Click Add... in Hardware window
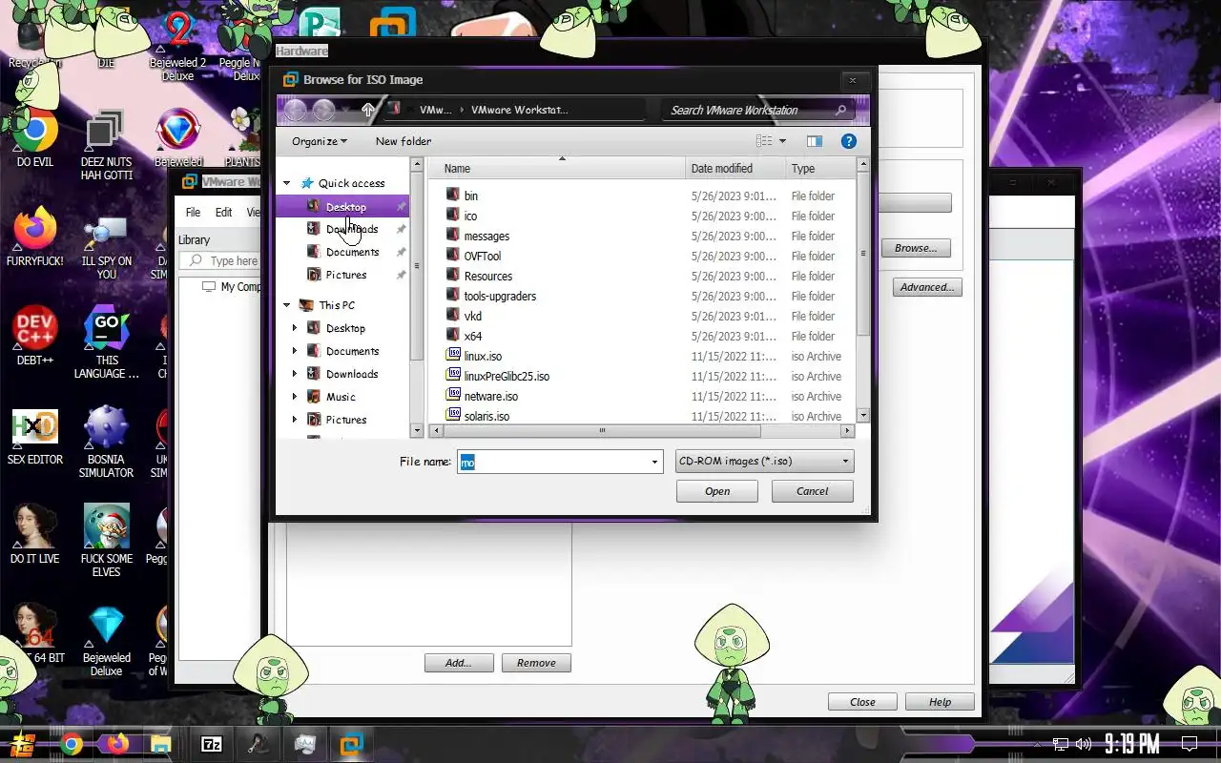 click(459, 663)
